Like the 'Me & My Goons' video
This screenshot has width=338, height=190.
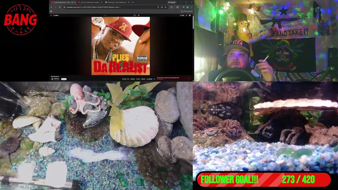[124, 79]
